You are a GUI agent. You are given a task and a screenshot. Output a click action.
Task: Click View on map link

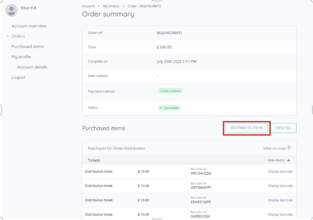[x=274, y=148]
